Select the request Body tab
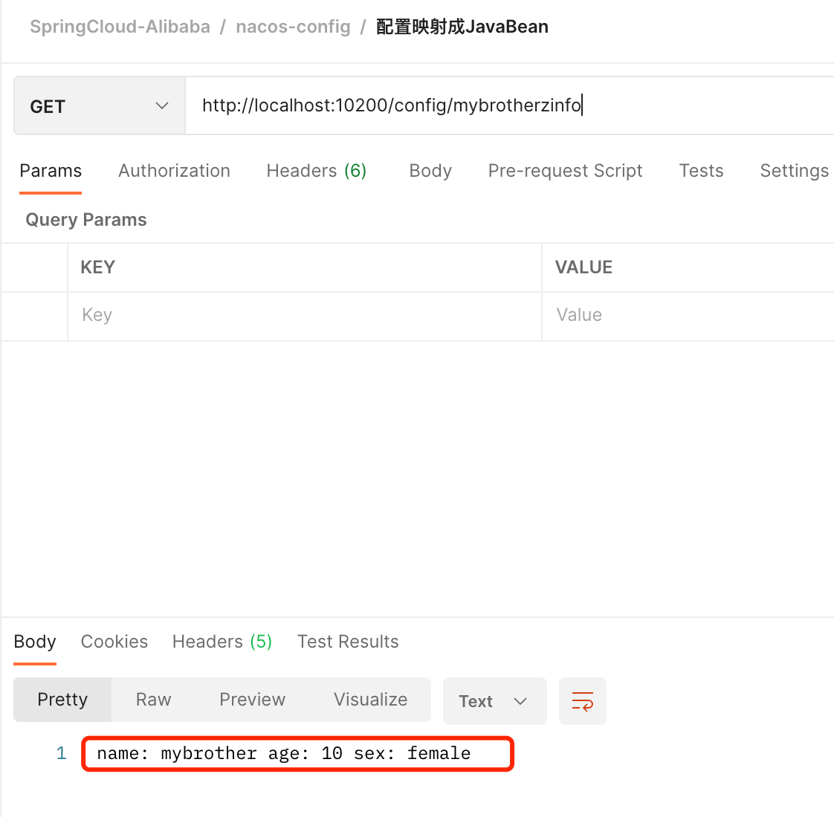The height and width of the screenshot is (817, 834). (x=430, y=171)
